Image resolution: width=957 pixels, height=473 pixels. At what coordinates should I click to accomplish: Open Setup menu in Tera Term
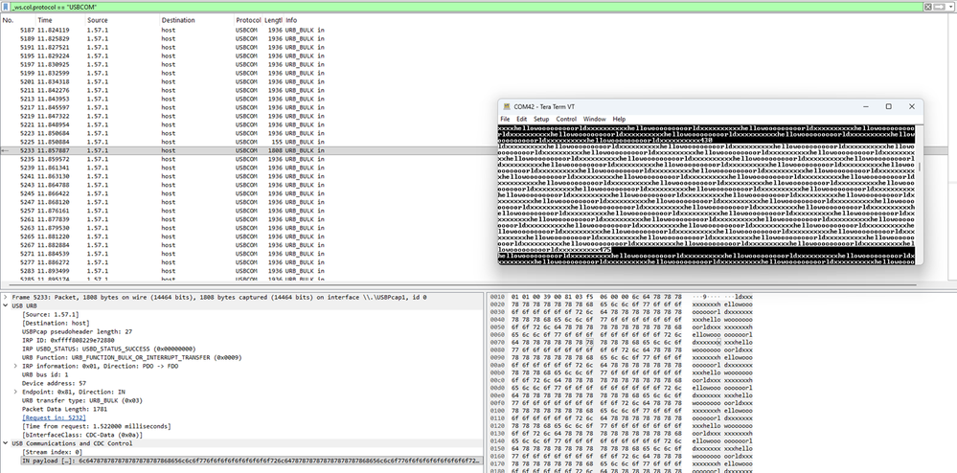541,119
